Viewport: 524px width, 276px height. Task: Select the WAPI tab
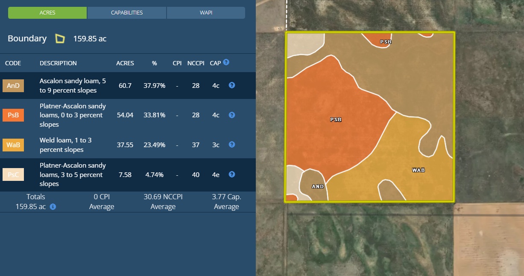206,13
